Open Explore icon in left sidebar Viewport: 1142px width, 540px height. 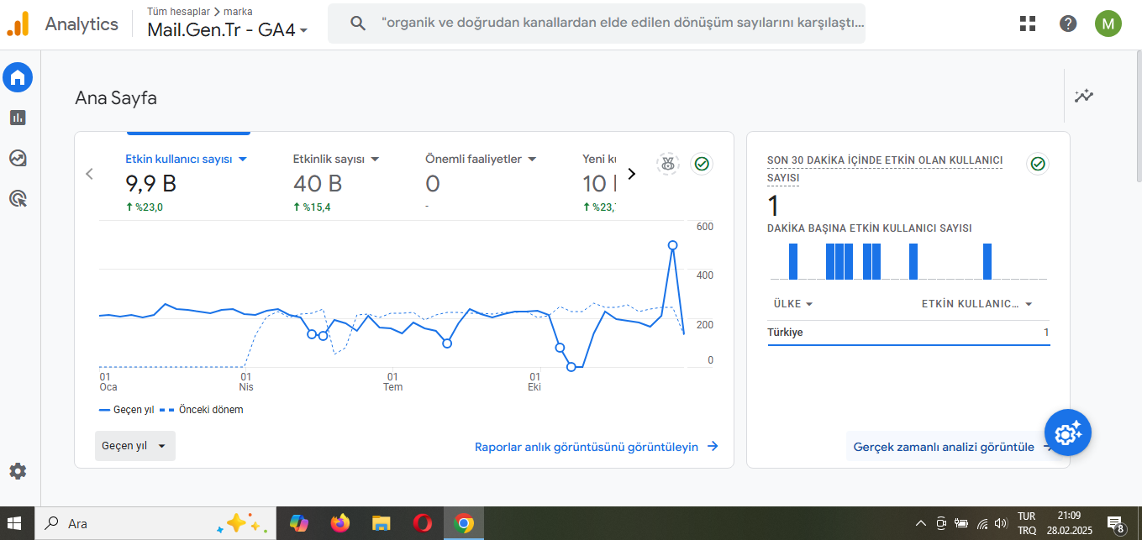coord(18,158)
